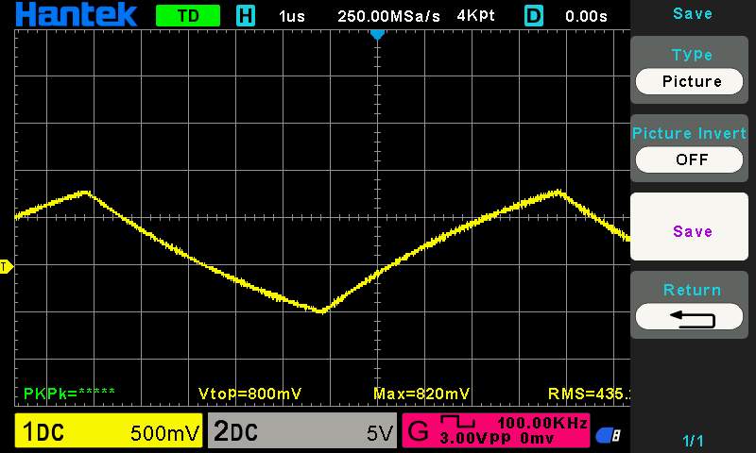Click the square wave icon in generator box
This screenshot has width=756, height=453.
click(x=458, y=421)
